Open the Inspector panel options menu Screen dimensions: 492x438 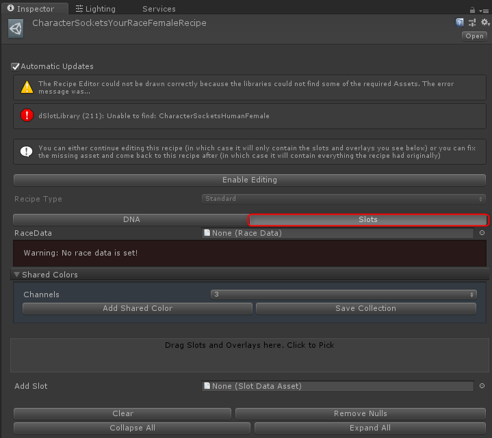click(x=484, y=10)
